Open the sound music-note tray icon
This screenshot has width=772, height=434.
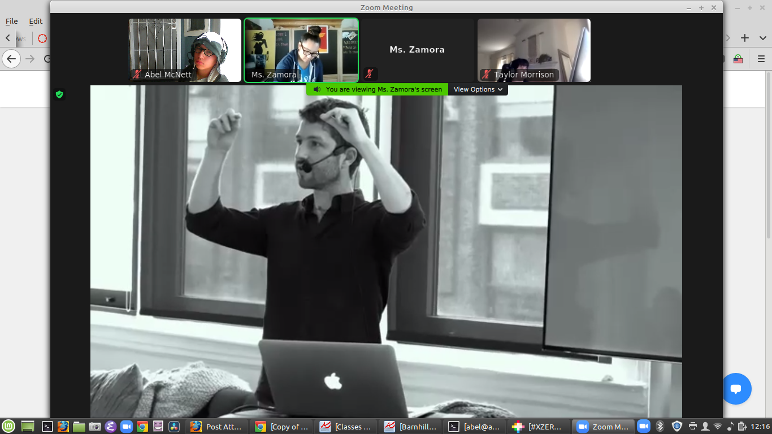(730, 427)
